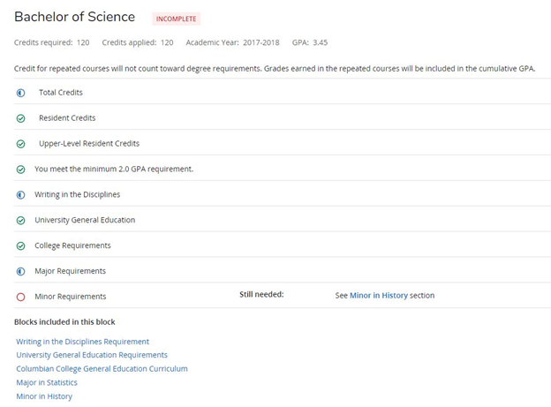The height and width of the screenshot is (407, 551).
Task: Click the red empty circle beside Minor Requirements
Action: pyautogui.click(x=20, y=297)
